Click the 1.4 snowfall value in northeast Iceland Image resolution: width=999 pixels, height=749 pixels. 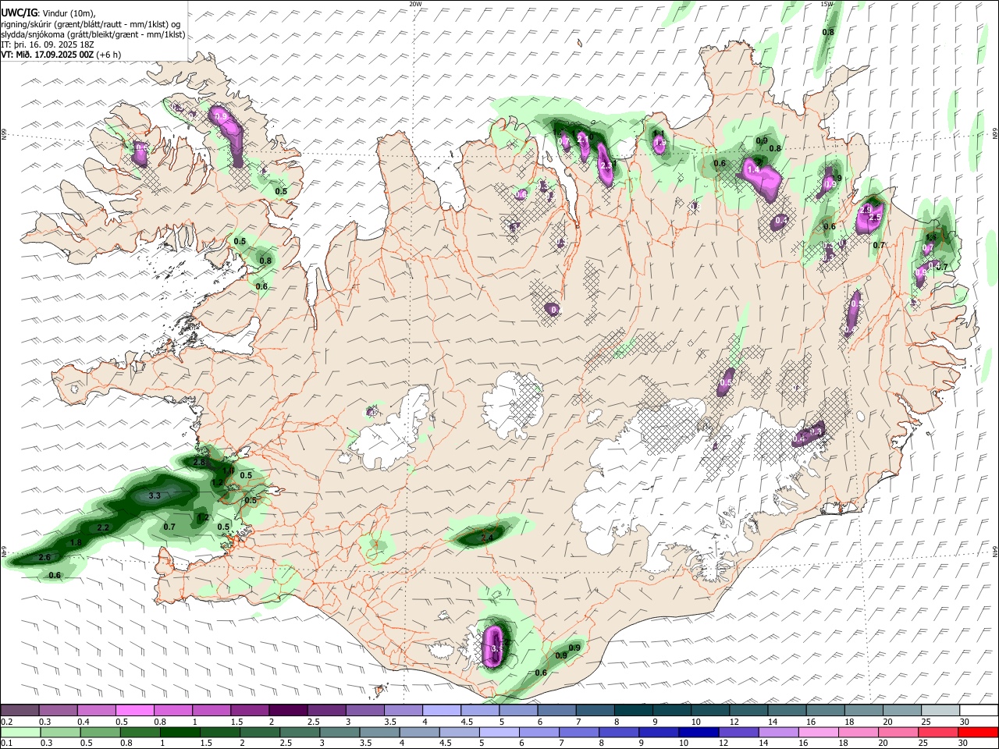[x=753, y=169]
